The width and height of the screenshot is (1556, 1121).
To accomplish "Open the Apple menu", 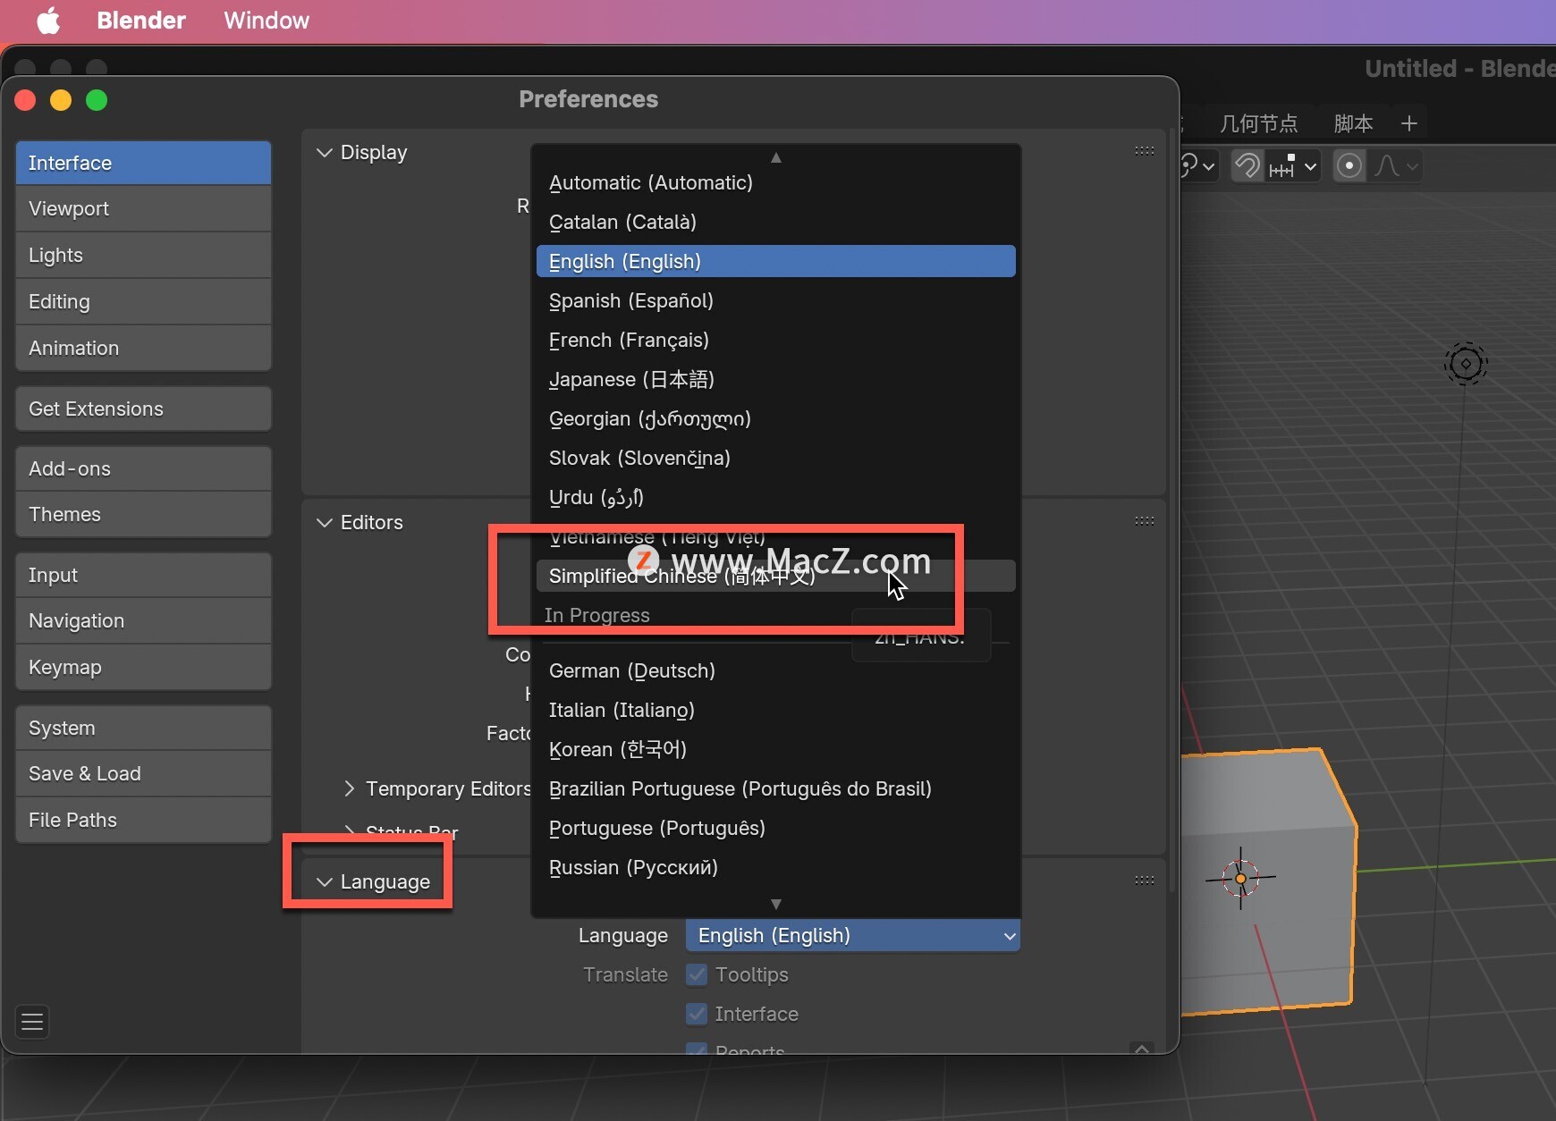I will (48, 21).
